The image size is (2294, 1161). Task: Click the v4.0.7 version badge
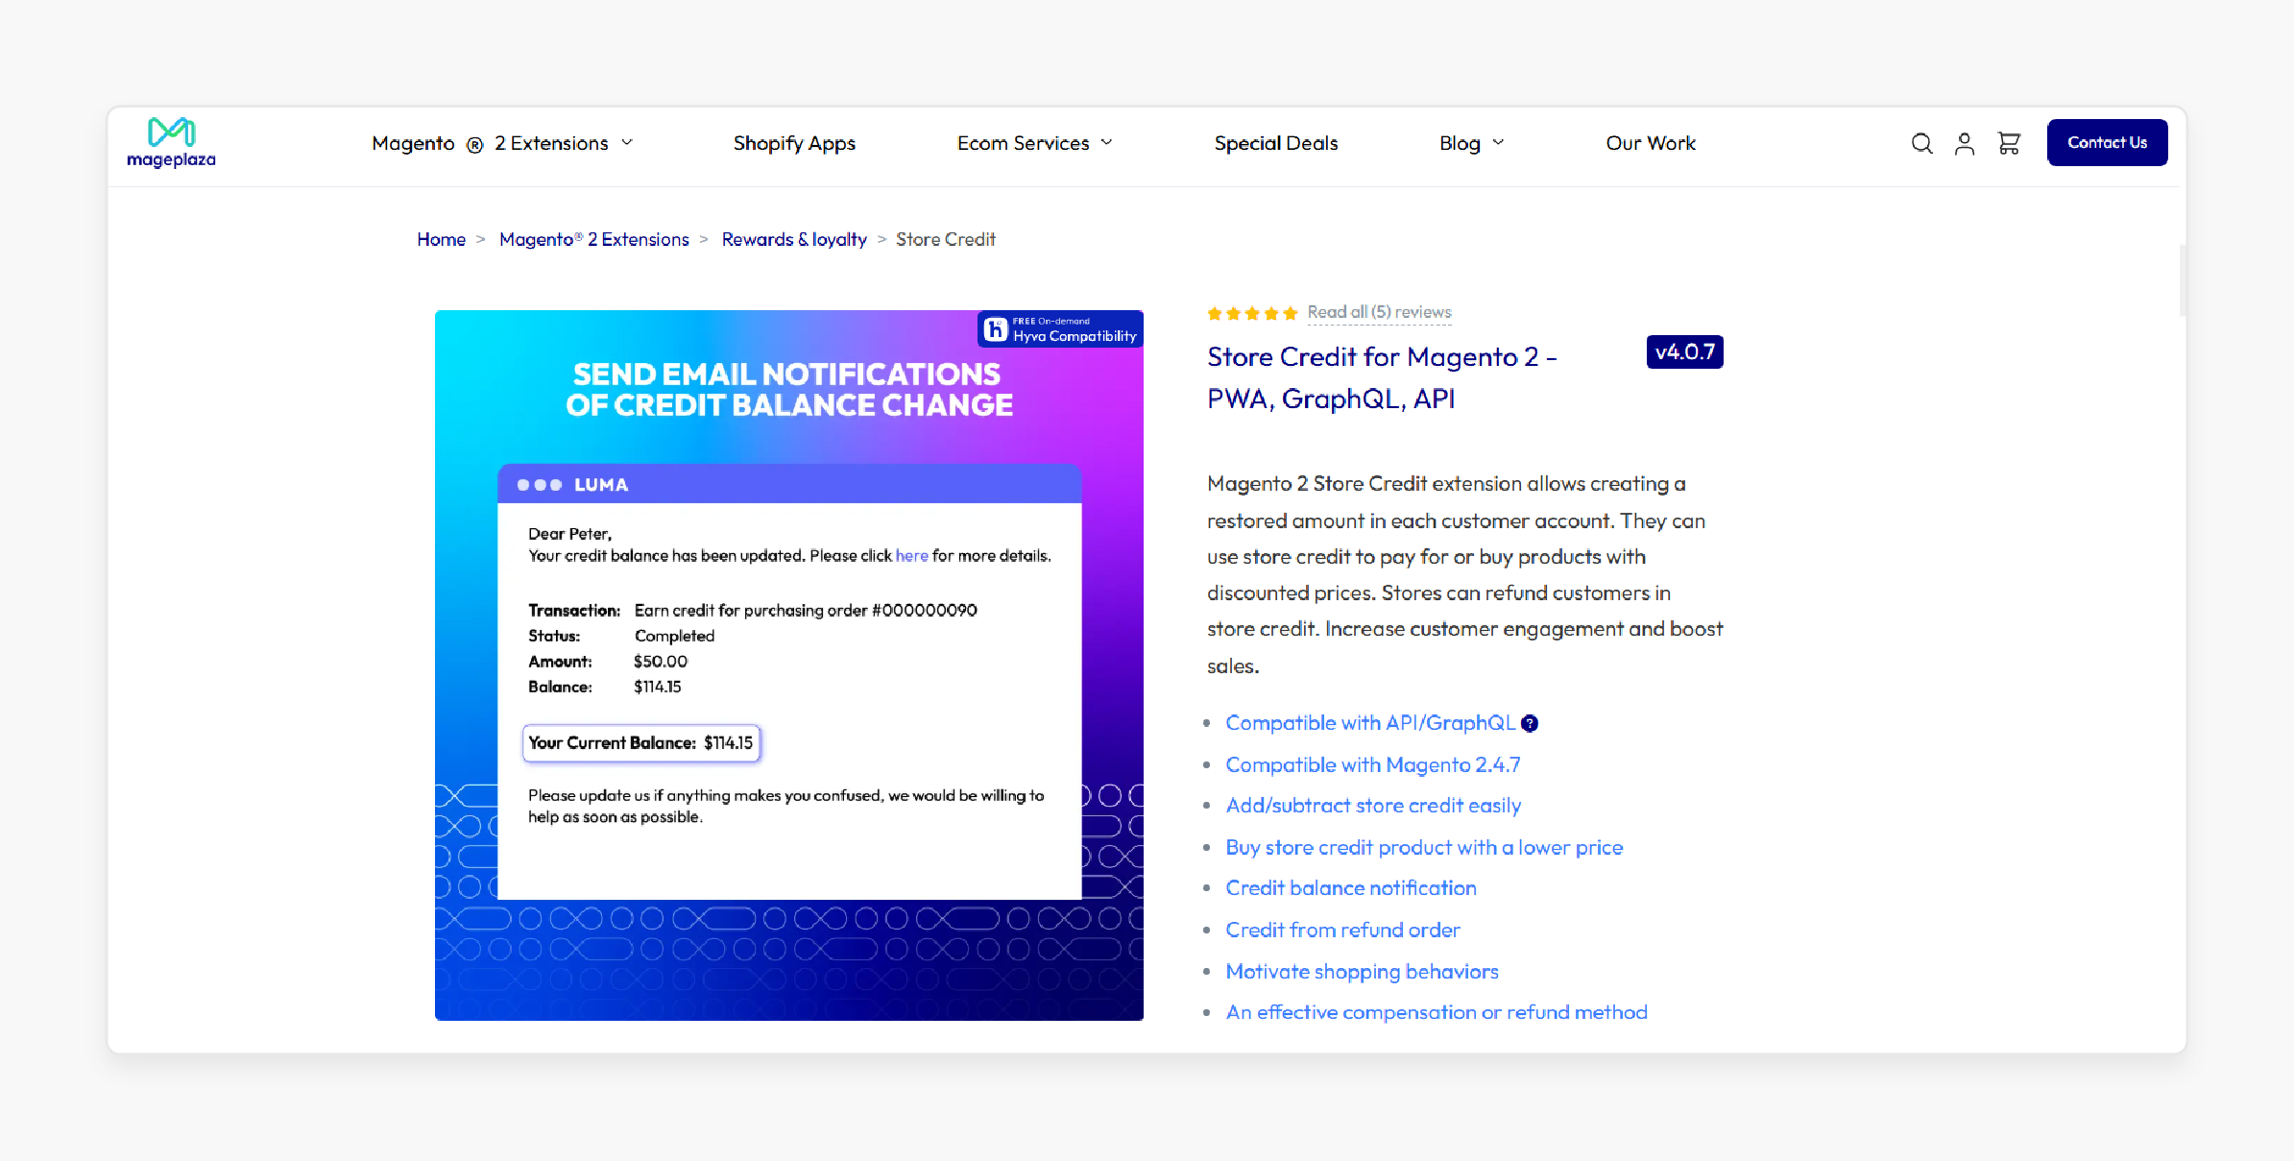pyautogui.click(x=1684, y=351)
